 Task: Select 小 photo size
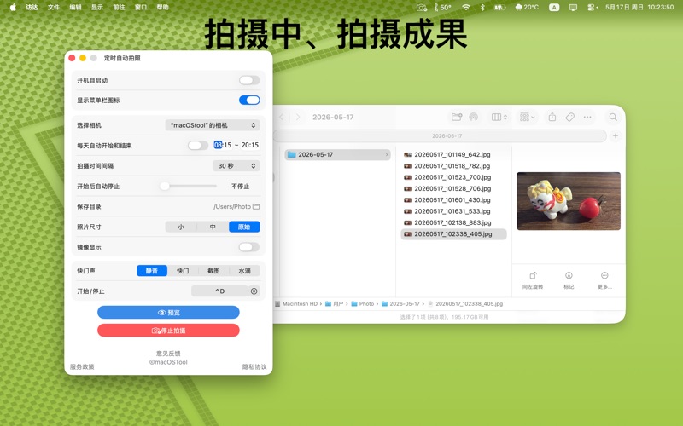pos(181,227)
